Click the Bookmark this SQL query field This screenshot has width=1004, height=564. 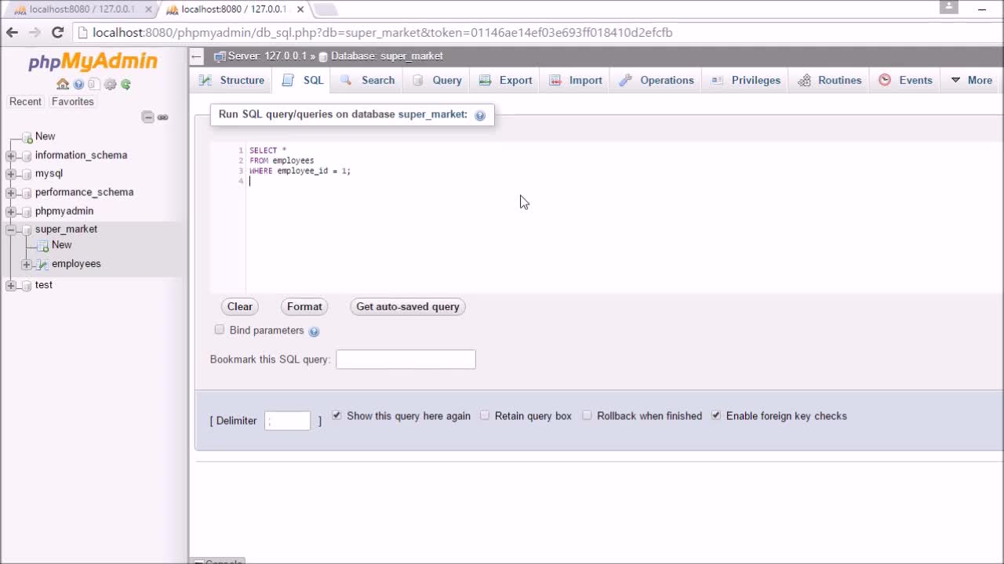coord(406,360)
